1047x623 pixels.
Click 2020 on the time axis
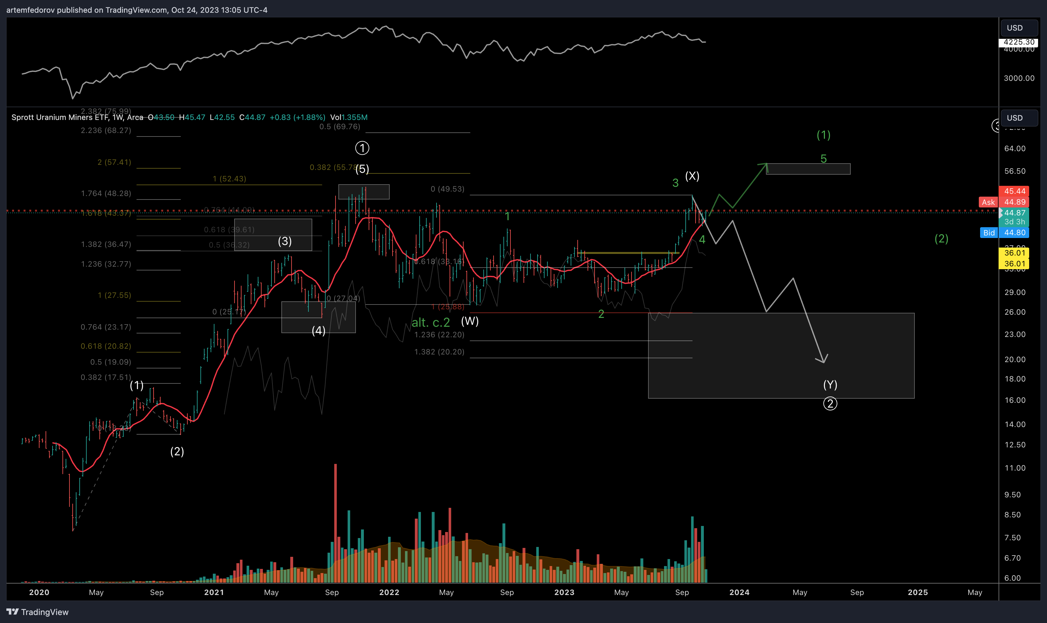click(39, 592)
